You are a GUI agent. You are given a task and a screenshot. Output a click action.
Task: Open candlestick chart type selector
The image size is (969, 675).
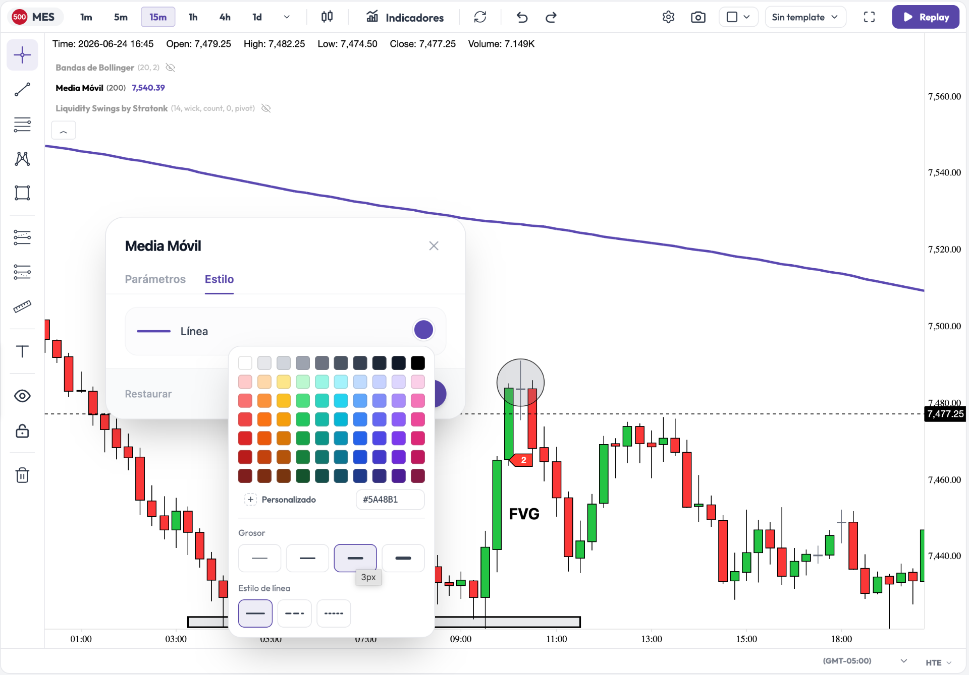click(x=327, y=17)
